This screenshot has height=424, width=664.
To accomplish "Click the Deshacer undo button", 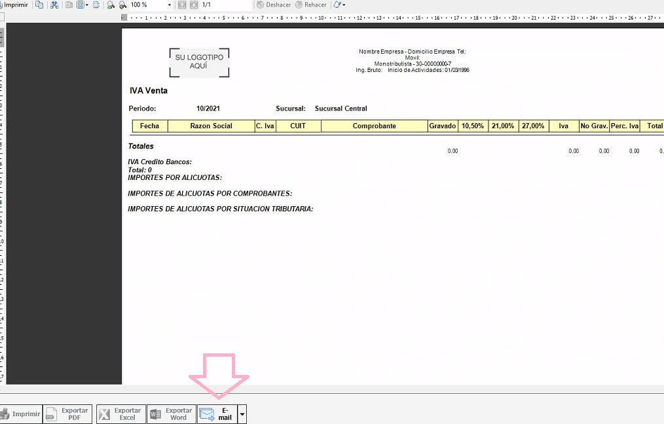I will coord(274,5).
